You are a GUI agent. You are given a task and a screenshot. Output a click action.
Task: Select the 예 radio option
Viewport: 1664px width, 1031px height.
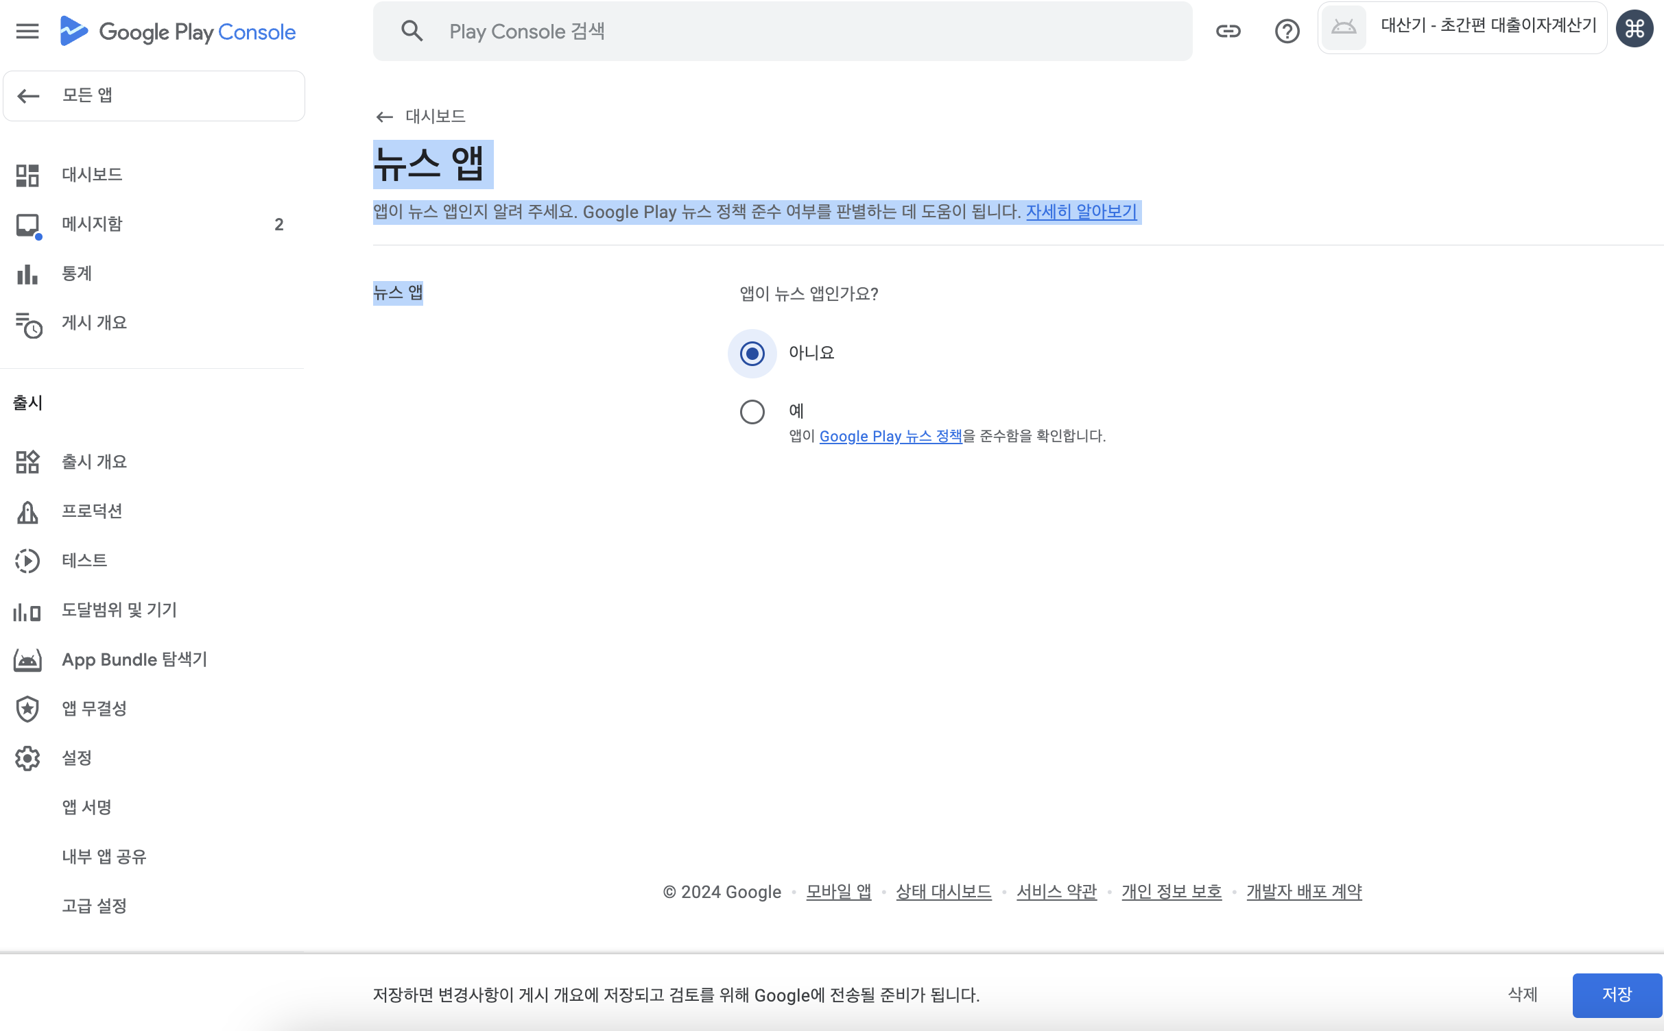tap(752, 412)
